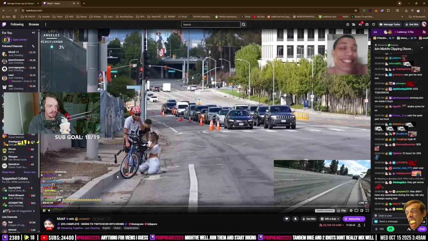Click the share icon under the stream
Screen dimensions: 428x241
359,225
